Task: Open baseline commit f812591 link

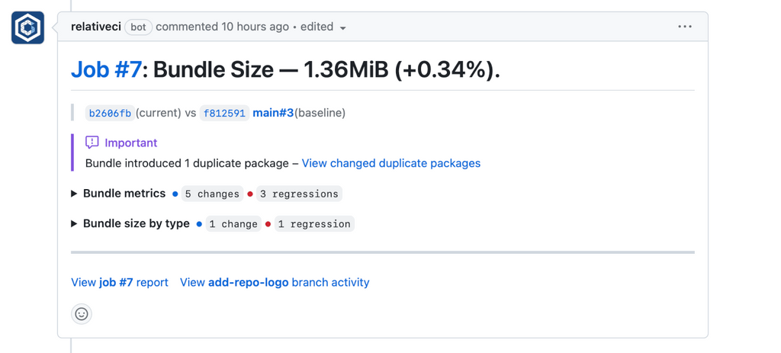Action: [224, 113]
